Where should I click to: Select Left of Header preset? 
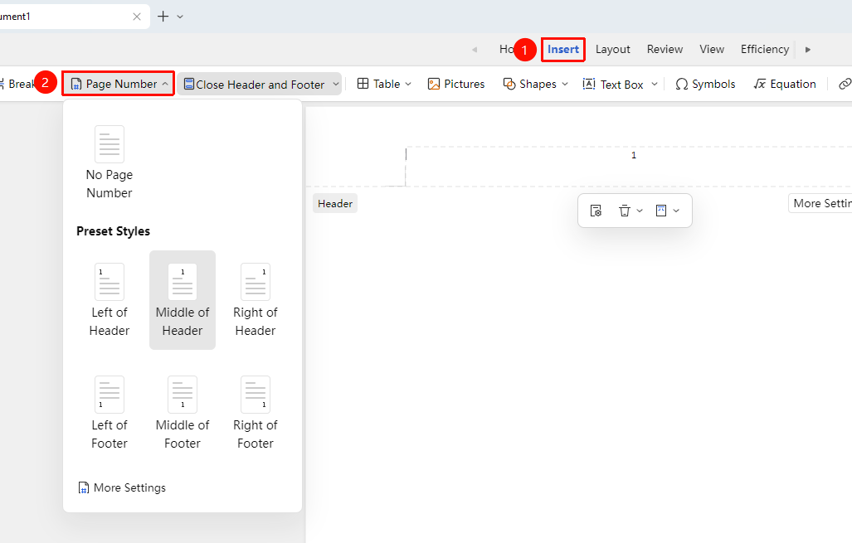(110, 300)
